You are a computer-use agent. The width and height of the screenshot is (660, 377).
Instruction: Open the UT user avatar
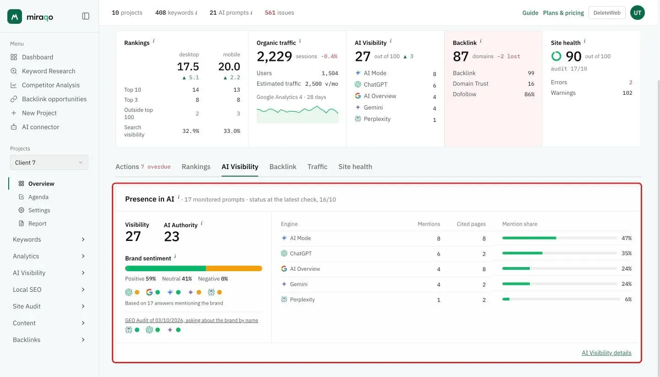[638, 13]
